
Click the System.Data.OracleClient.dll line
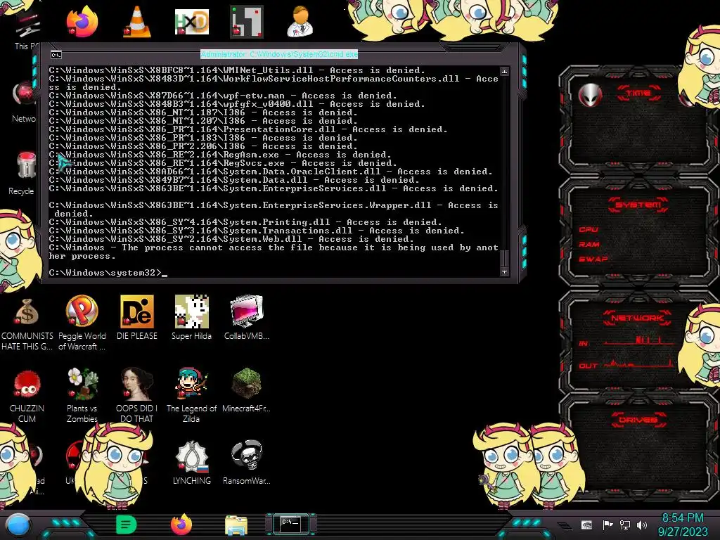point(271,172)
